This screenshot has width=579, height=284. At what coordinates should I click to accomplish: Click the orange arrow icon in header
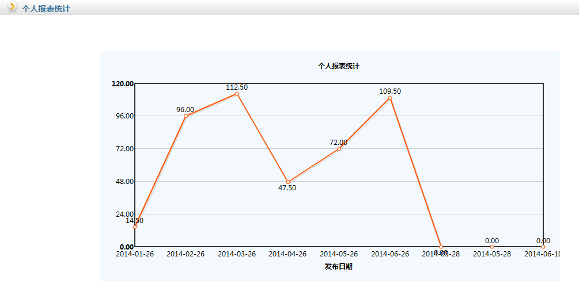(12, 7)
